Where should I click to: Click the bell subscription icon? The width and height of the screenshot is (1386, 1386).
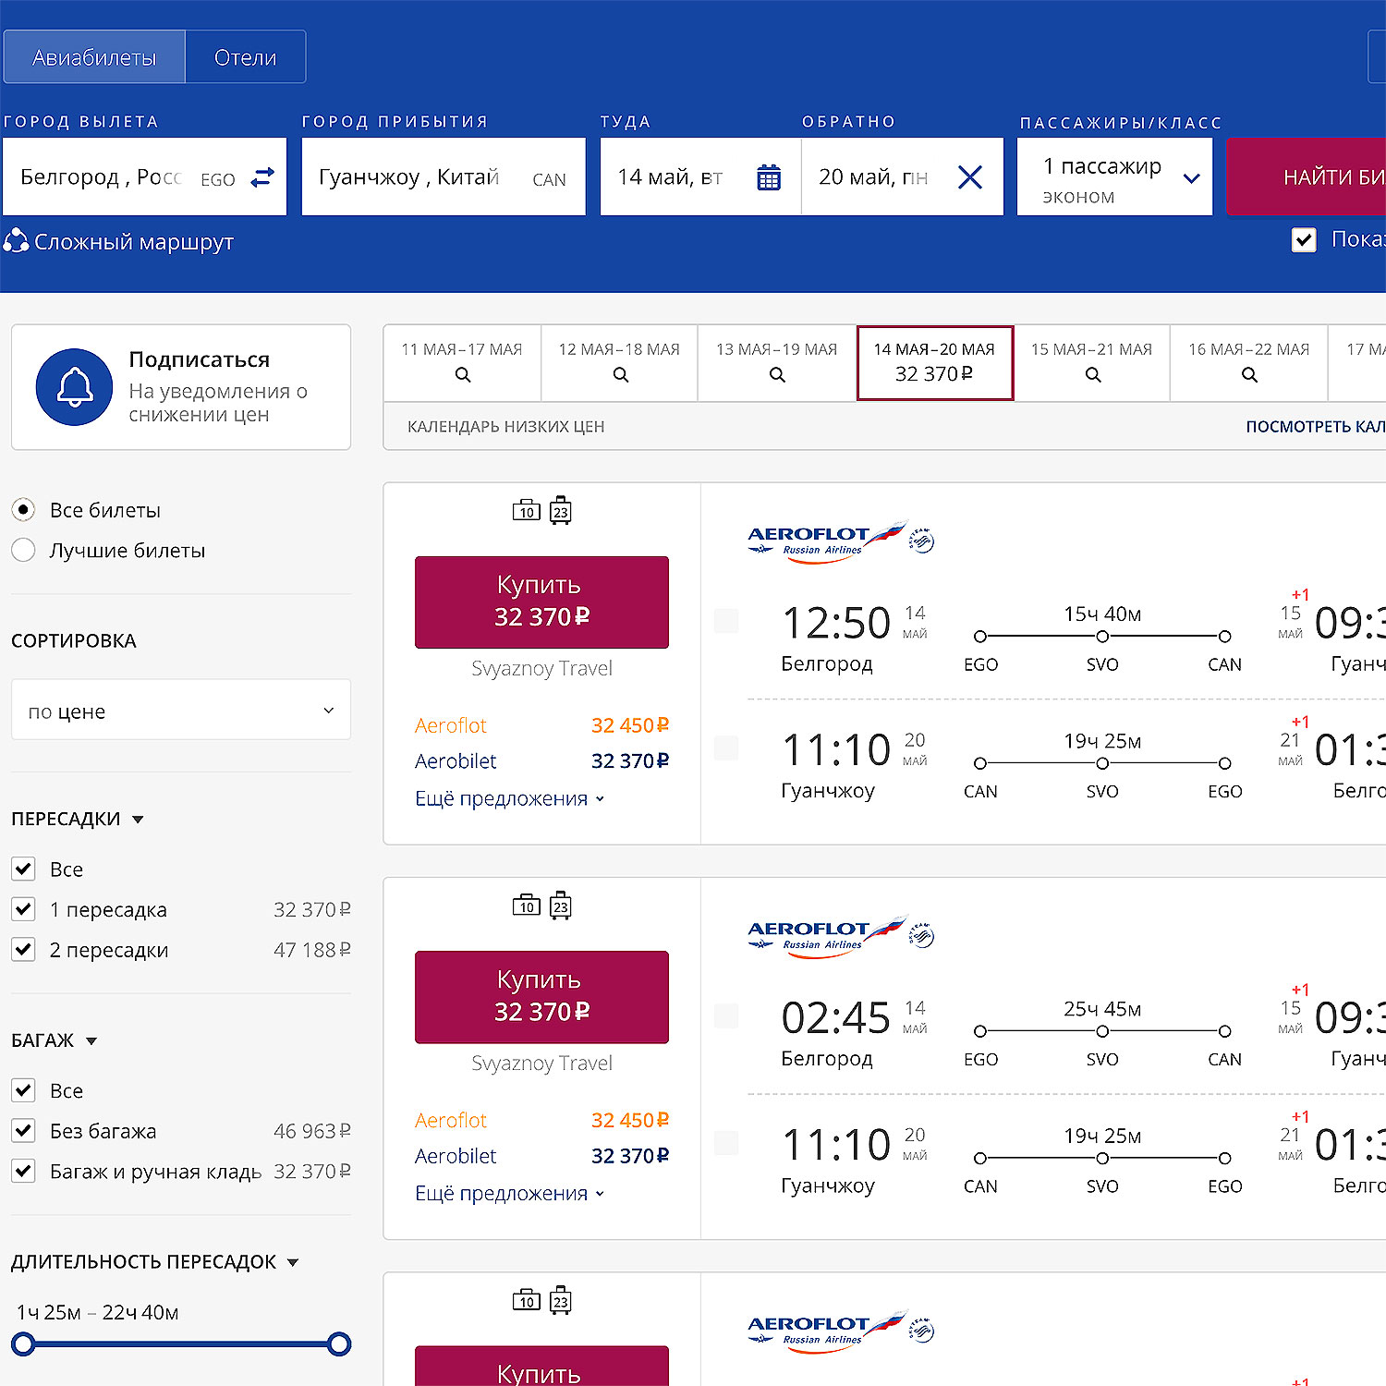click(75, 387)
